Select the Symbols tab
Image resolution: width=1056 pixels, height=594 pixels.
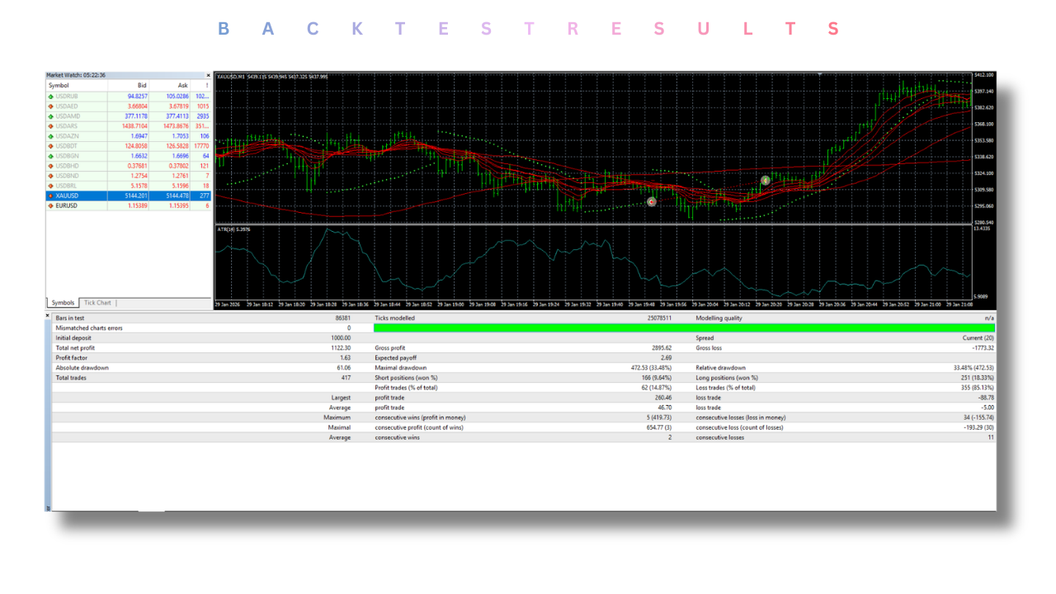(62, 302)
